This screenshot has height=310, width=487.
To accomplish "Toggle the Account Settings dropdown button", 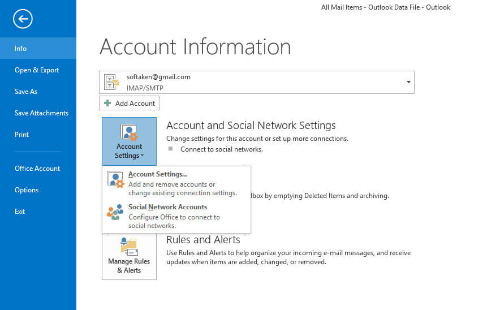I will click(129, 141).
